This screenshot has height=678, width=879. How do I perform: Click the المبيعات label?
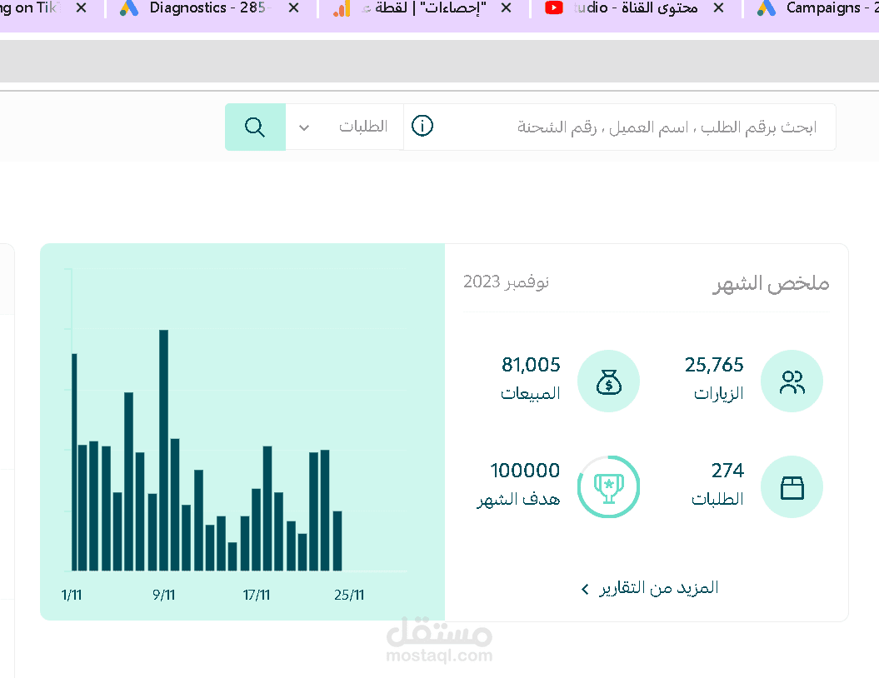(530, 393)
